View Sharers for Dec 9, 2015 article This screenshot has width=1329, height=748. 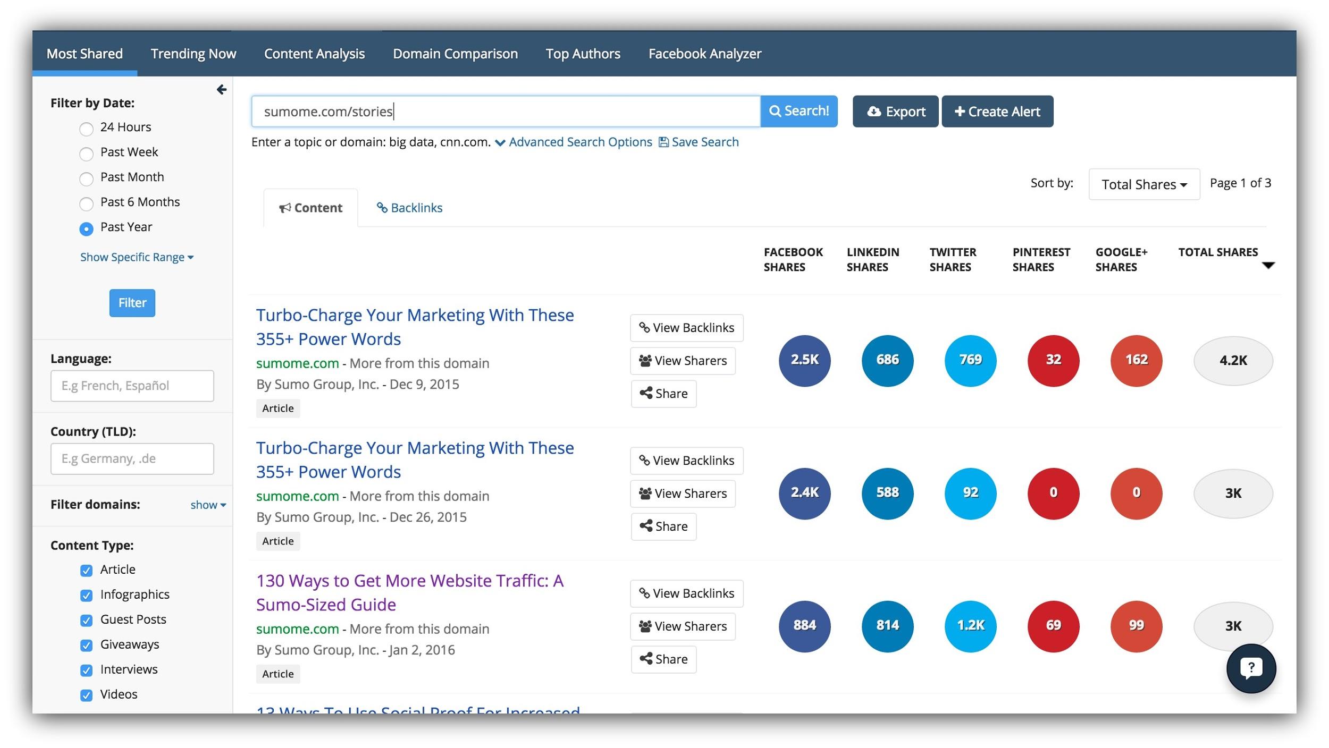[683, 361]
